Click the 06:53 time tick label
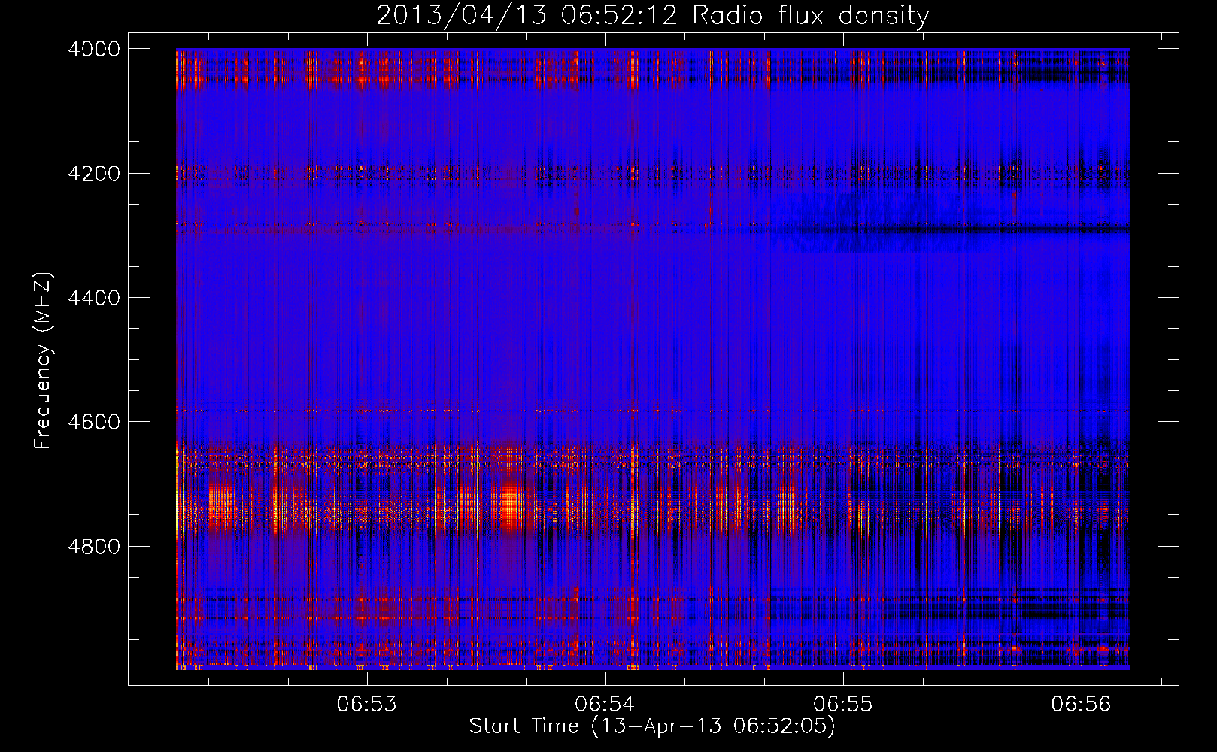This screenshot has height=752, width=1217. (x=367, y=705)
